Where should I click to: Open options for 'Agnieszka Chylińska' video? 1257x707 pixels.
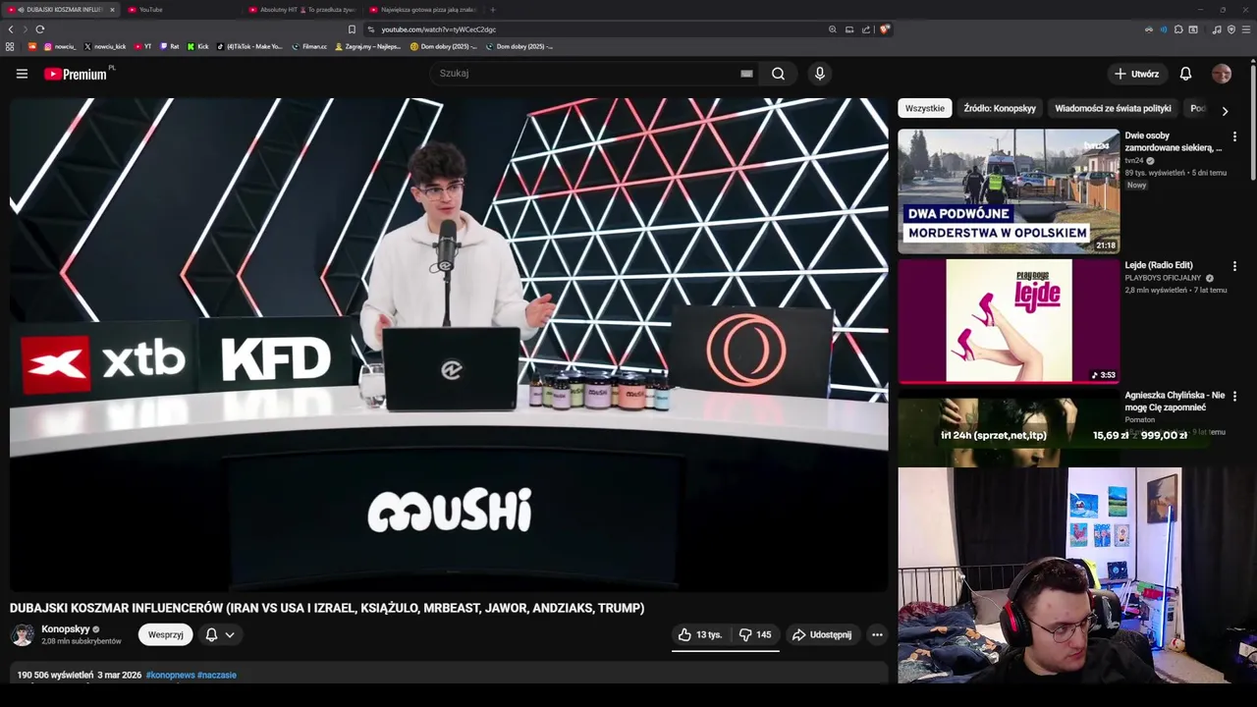[1234, 396]
